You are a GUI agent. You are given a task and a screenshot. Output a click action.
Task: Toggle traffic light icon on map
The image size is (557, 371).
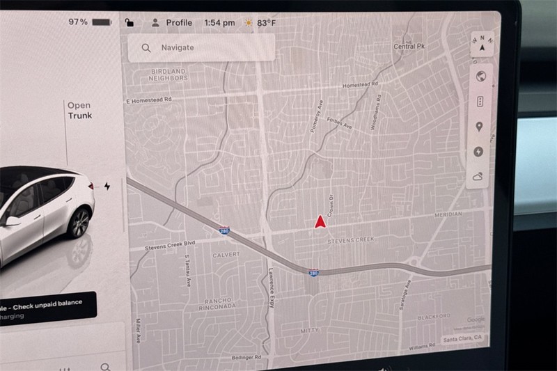pos(480,102)
